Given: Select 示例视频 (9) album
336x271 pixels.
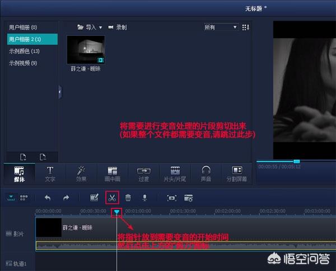Looking at the screenshot, I should tap(23, 63).
